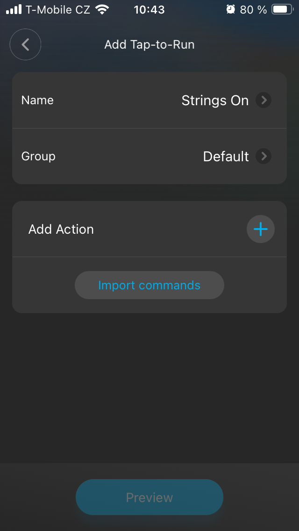Tap the battery icon in status bar
This screenshot has width=299, height=531.
tap(282, 9)
